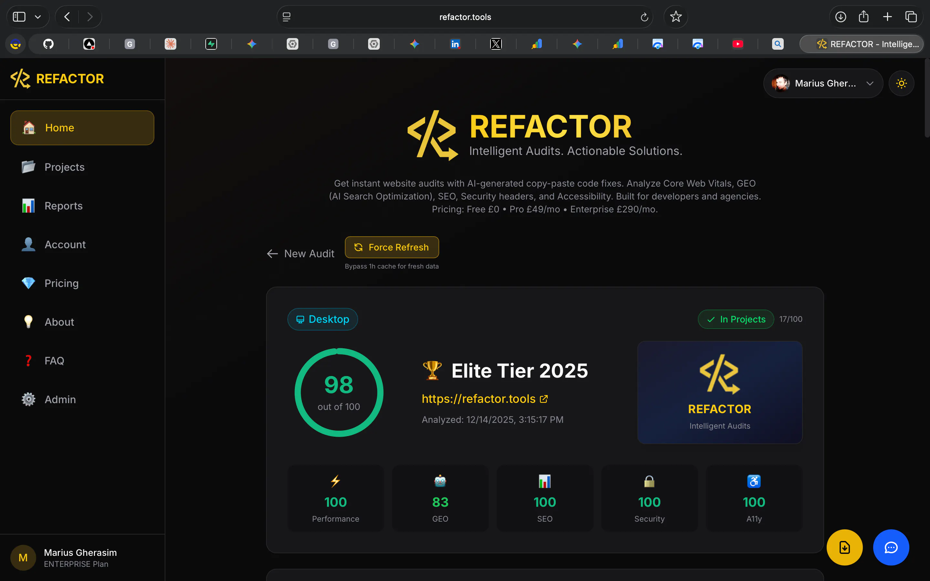Click the smiley profile icon in tab bar
This screenshot has height=581, width=930.
pos(15,44)
